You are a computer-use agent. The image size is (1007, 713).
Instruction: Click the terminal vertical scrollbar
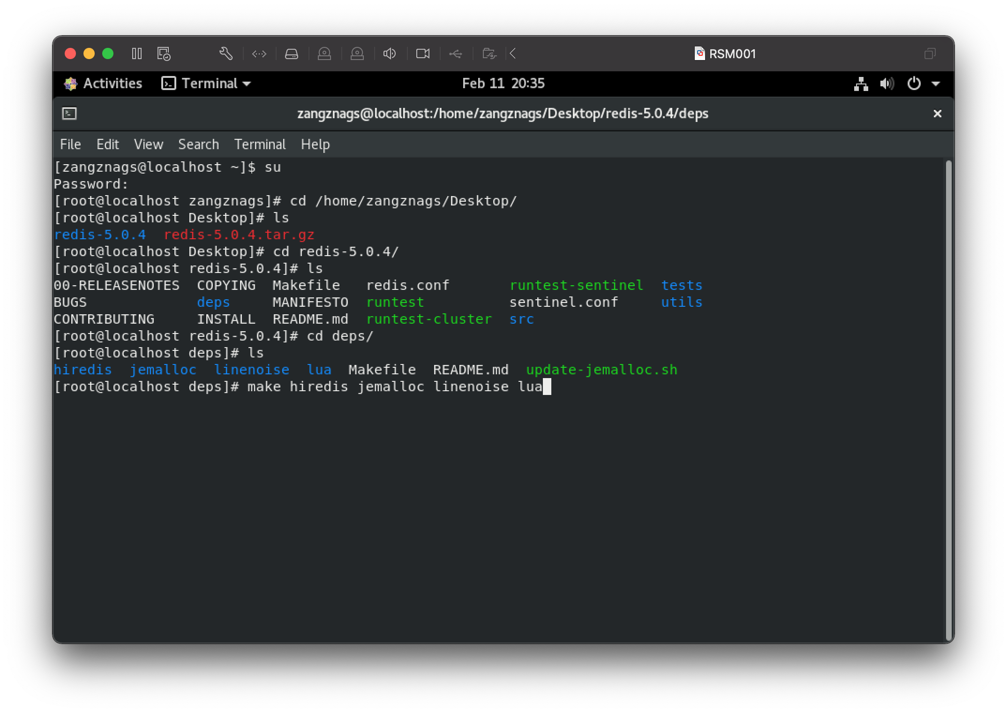949,399
